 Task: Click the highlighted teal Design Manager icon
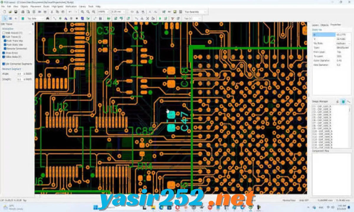point(343,102)
